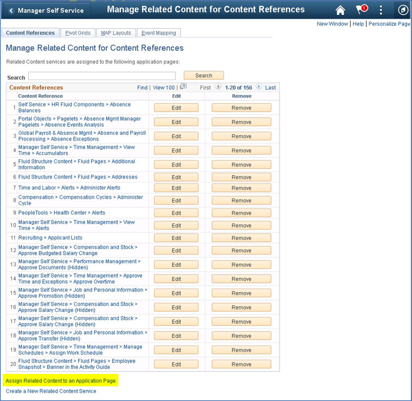412x401 pixels.
Task: Open the NavBar compass icon
Action: pyautogui.click(x=403, y=10)
